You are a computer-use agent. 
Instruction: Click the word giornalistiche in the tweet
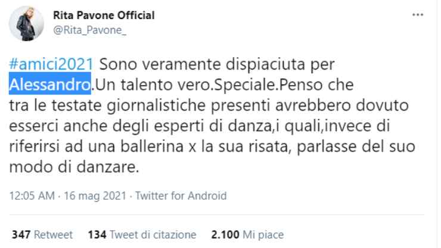click(154, 105)
